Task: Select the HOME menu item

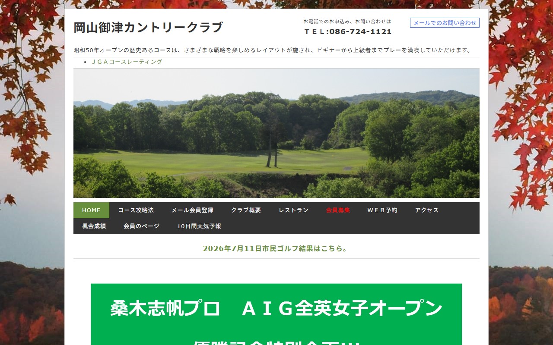Action: coord(91,210)
